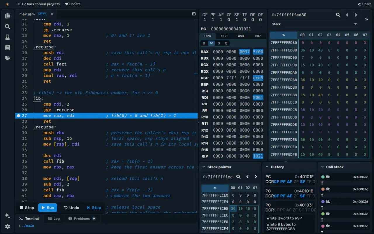Click history entry with PC 0x401031

tap(290, 207)
